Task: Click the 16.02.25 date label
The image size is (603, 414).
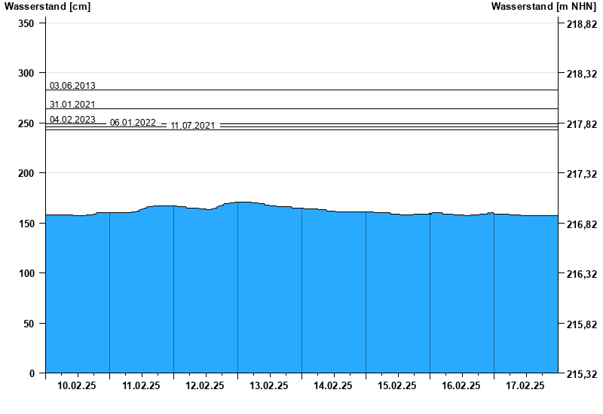Action: (x=461, y=385)
